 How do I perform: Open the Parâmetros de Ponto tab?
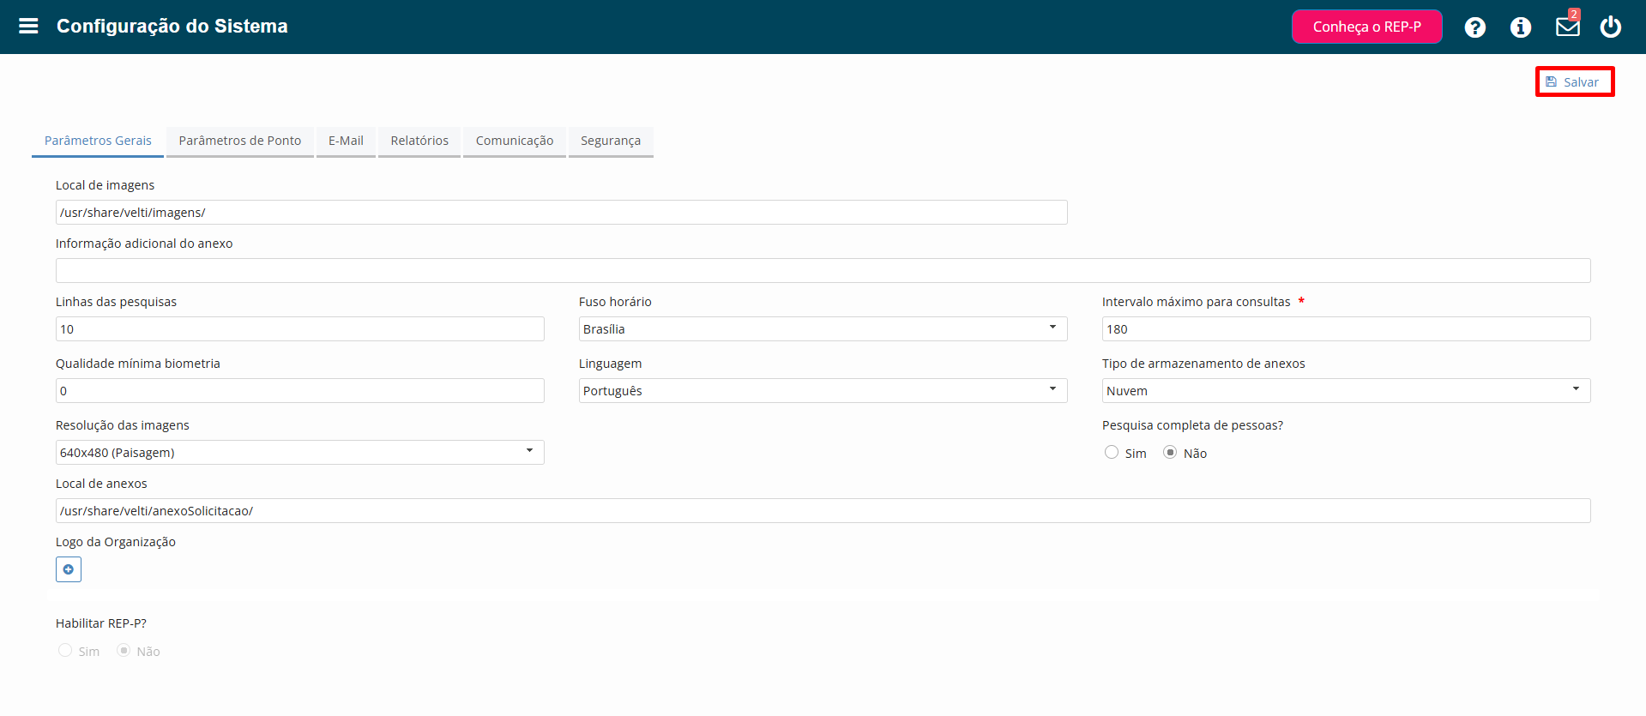240,141
